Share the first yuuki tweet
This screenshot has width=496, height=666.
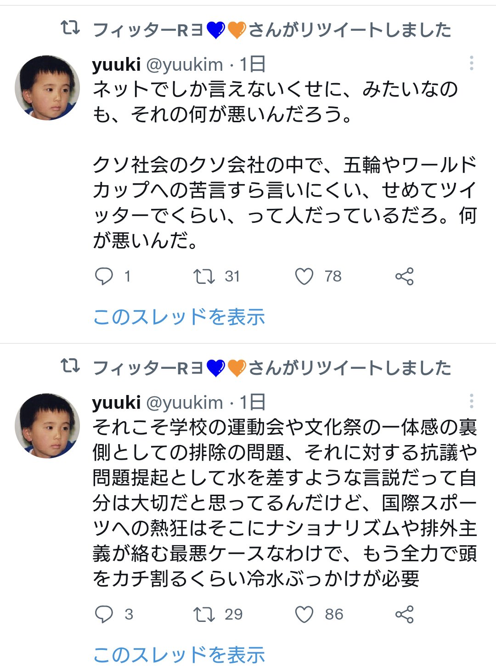(404, 277)
